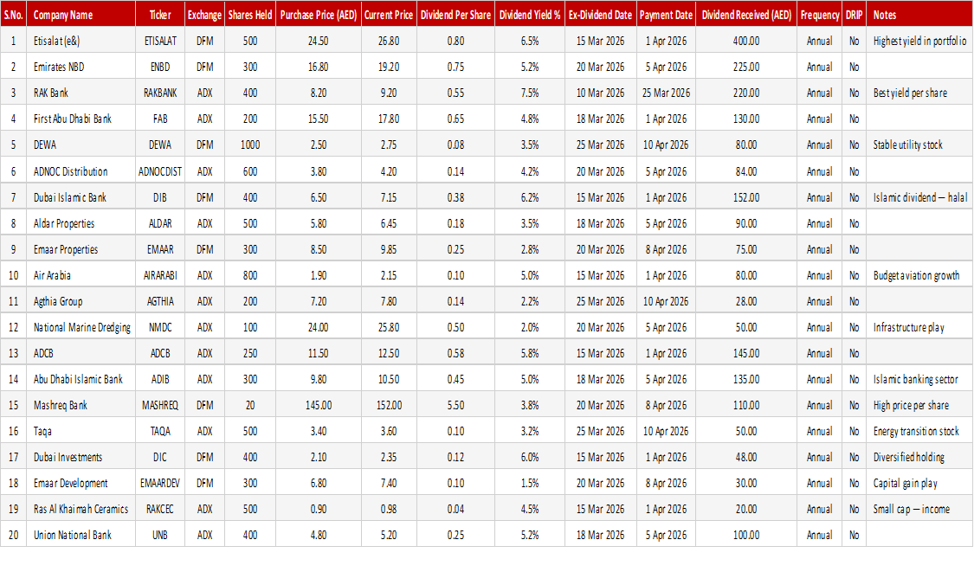Click Ras Al Khaimah Ceramics cell
Viewport: 974px width, 572px height.
point(81,509)
